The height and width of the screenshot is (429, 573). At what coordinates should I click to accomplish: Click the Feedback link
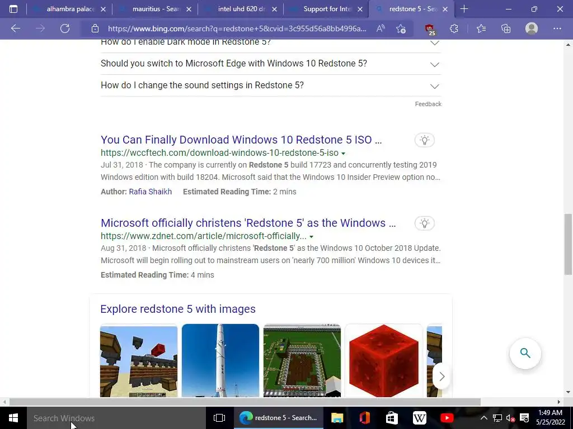[x=428, y=104]
